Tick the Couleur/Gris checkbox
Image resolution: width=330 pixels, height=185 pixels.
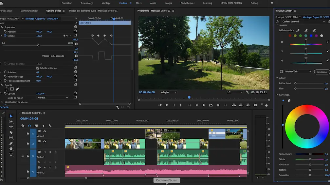[x=281, y=71]
